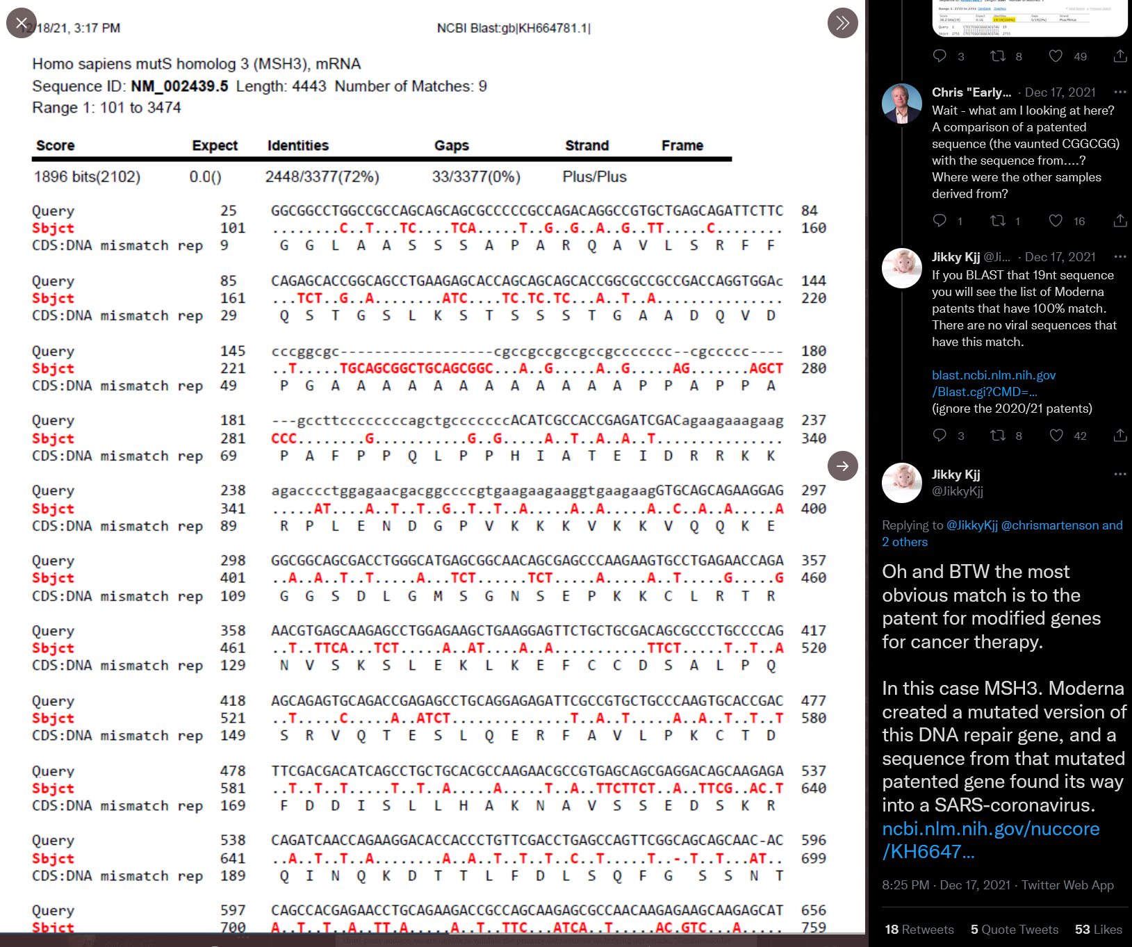The height and width of the screenshot is (947, 1132).
Task: Open Dec 17, 2021 timestamp on Jikky's BLAST tweet
Action: 1060,257
